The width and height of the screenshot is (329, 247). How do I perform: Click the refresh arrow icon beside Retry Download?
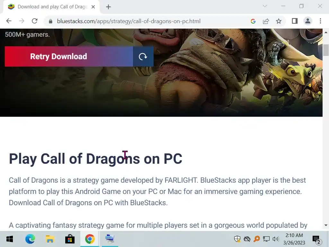pyautogui.click(x=143, y=57)
